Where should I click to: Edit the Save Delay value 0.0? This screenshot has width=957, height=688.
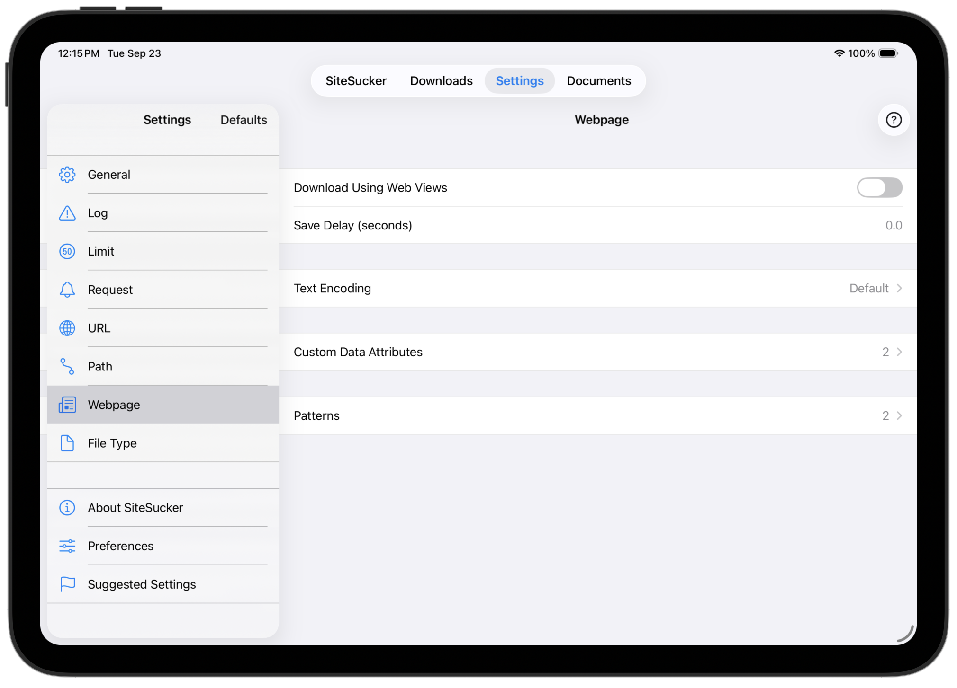[894, 225]
